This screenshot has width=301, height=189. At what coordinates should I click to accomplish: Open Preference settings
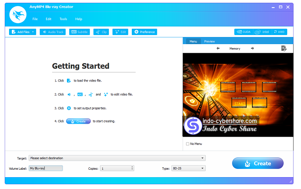144,32
